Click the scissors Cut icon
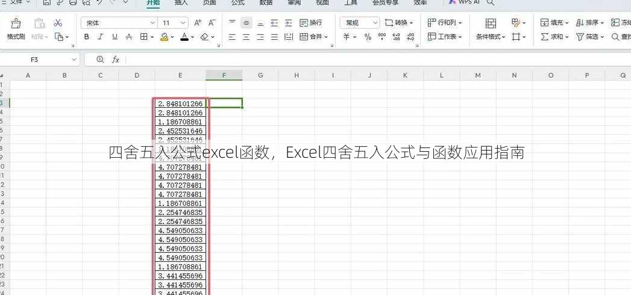This screenshot has height=295, width=631. tap(58, 23)
